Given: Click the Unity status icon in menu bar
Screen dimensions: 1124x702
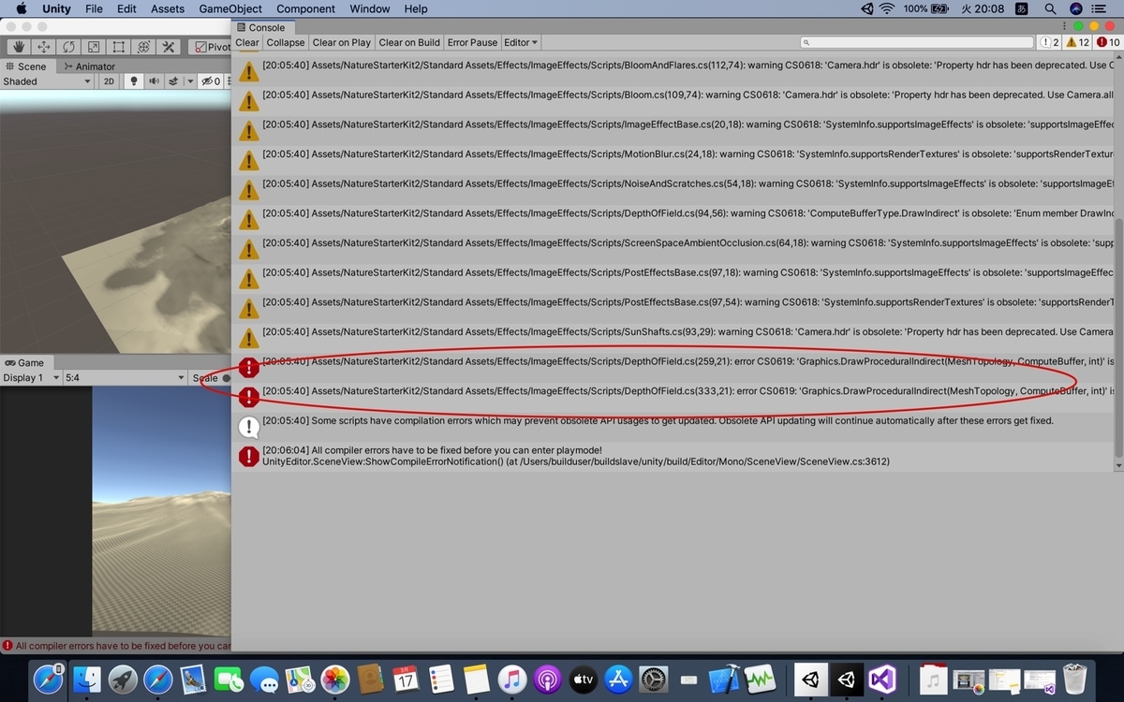Looking at the screenshot, I should (865, 9).
